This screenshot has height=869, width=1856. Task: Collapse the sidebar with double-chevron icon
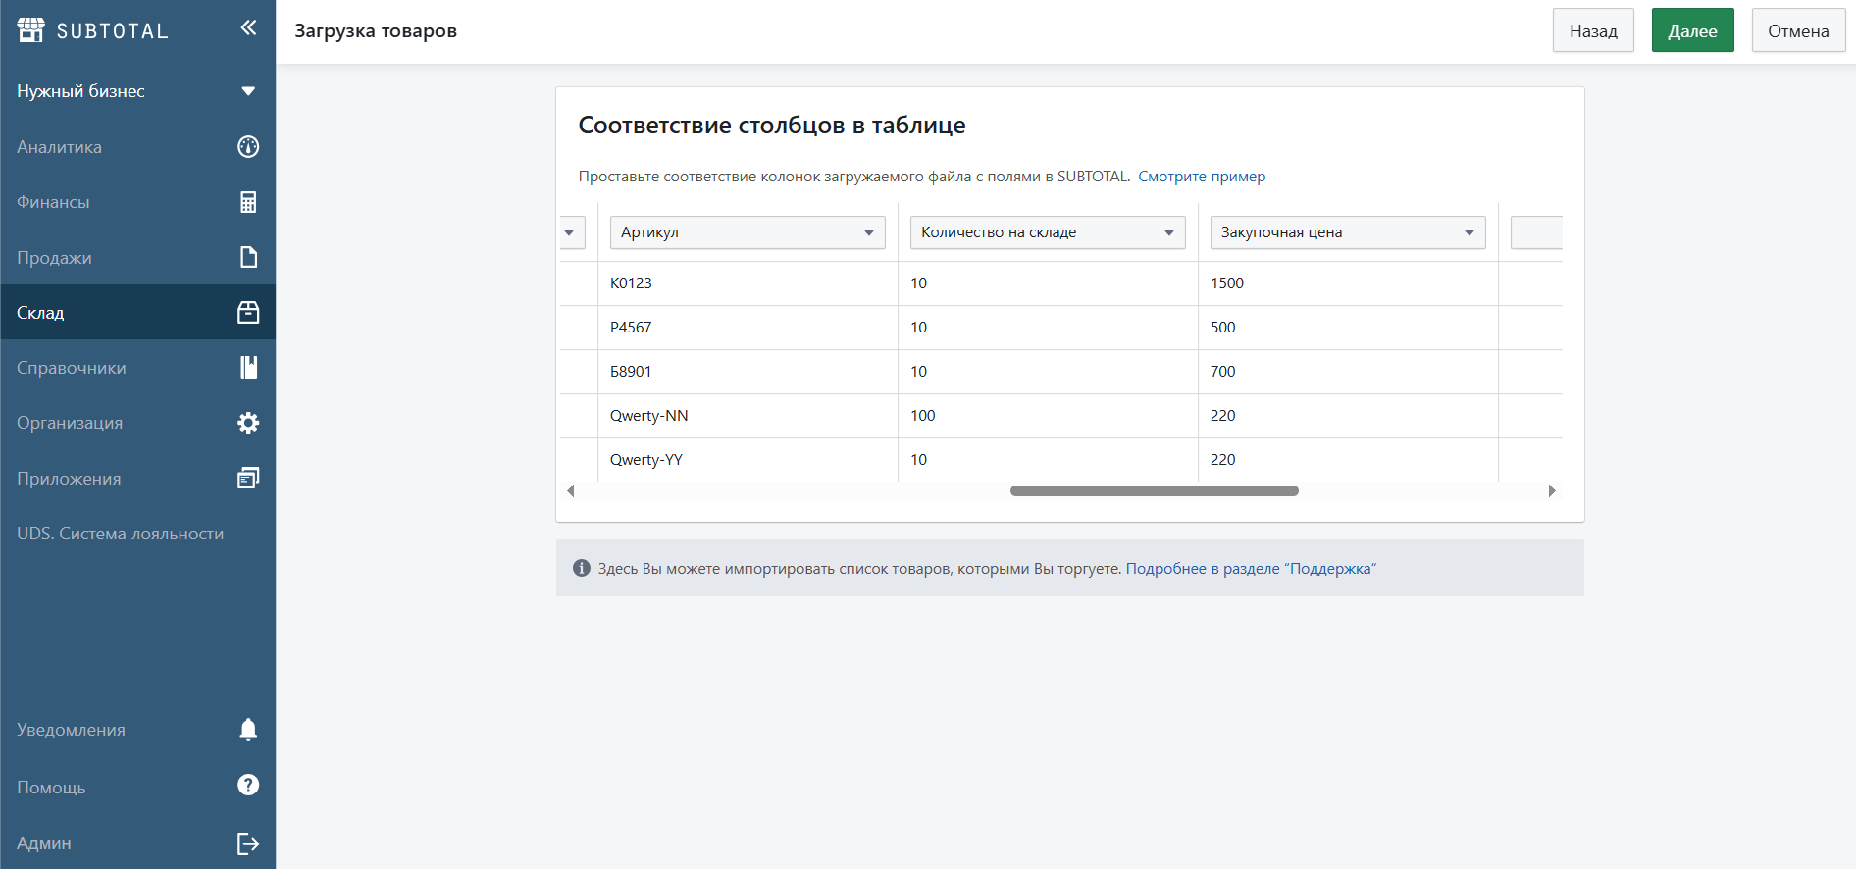pyautogui.click(x=248, y=27)
